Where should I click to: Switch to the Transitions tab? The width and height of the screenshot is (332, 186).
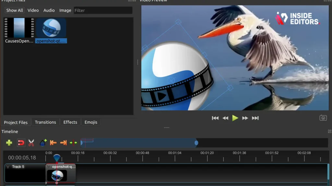[45, 122]
